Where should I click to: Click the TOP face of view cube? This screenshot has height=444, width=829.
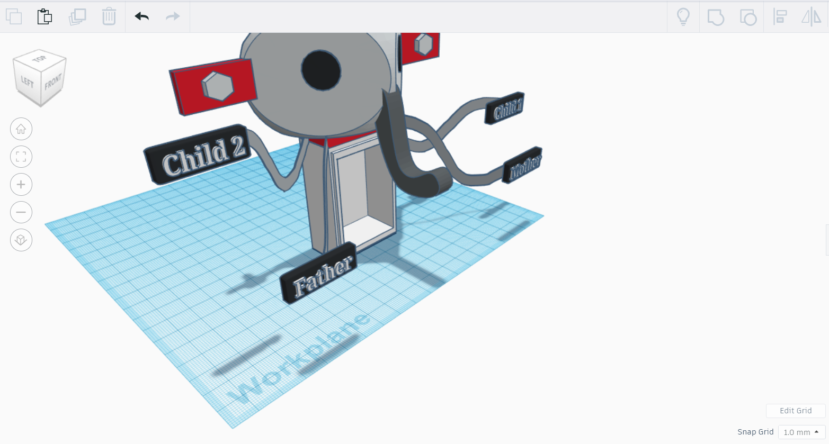40,59
